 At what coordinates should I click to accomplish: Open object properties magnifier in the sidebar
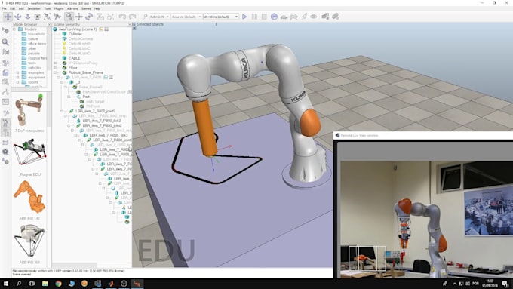[5, 42]
